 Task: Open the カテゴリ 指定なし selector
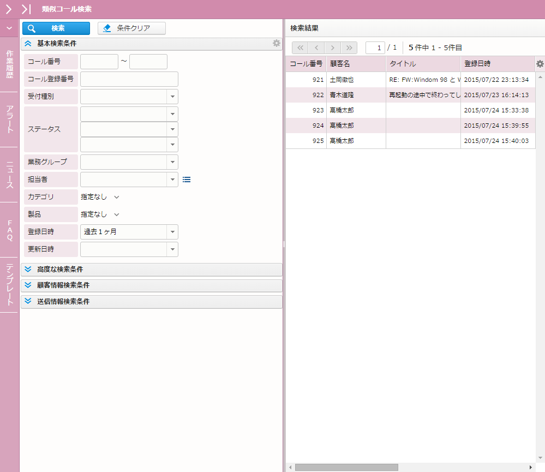[x=100, y=197]
